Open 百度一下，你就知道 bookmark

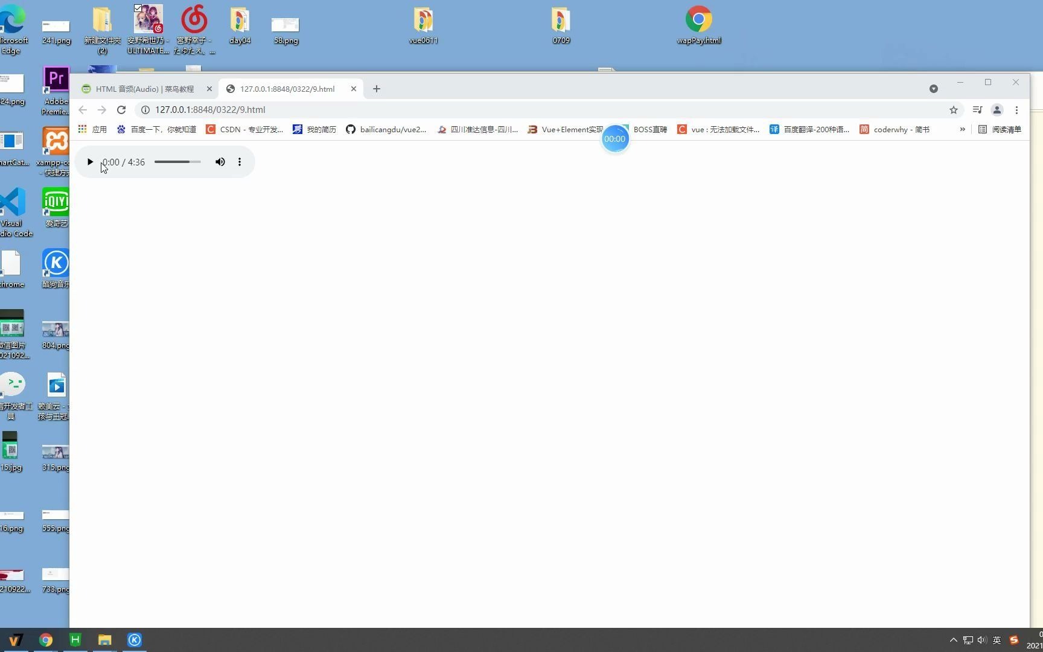pos(156,129)
